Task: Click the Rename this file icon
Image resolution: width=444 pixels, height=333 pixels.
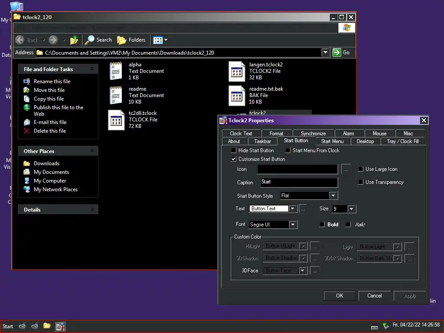Action: point(26,81)
